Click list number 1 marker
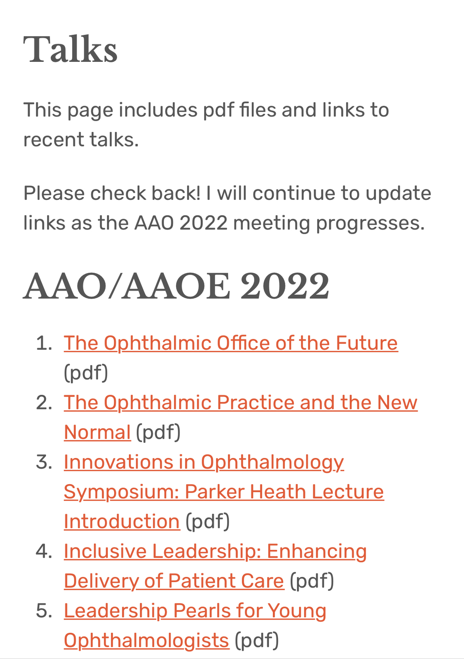The height and width of the screenshot is (659, 464). [x=44, y=343]
